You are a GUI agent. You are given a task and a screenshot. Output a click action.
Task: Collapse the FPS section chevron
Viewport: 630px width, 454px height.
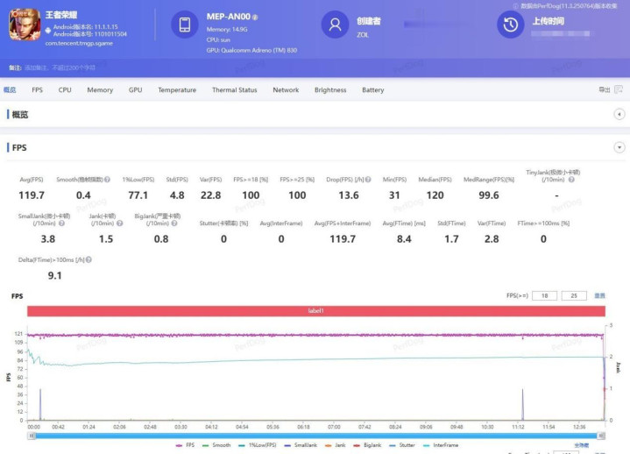619,148
